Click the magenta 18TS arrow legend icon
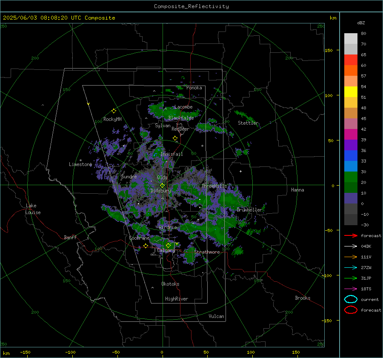This screenshot has height=358, width=383. pyautogui.click(x=351, y=289)
